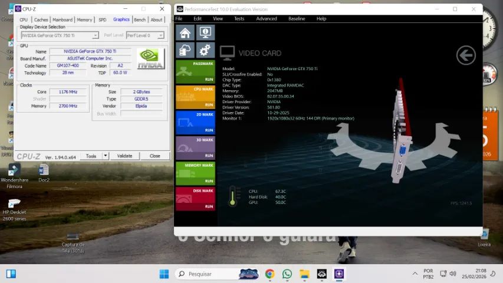
Task: Run the CPU Mark test
Action: click(x=195, y=97)
